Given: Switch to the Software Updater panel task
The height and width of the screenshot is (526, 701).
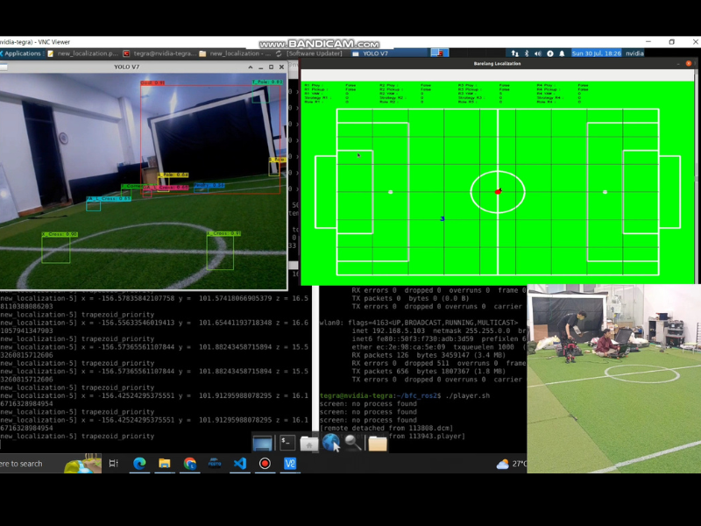Looking at the screenshot, I should (x=312, y=53).
